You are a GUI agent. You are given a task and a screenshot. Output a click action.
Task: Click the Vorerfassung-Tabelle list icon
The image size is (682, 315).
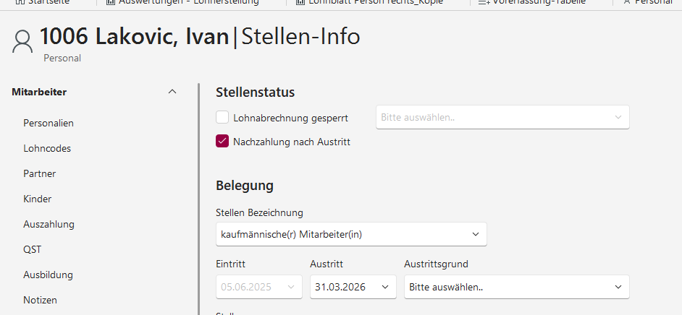484,2
